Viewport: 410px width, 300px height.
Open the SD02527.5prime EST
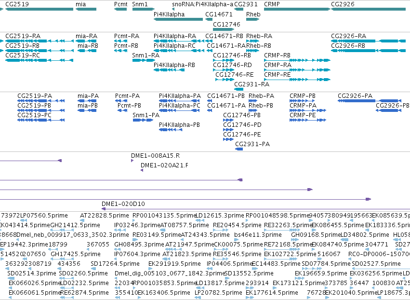[x=381, y=269]
